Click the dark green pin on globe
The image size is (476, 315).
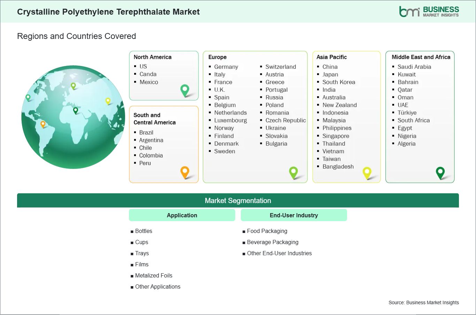(76, 110)
